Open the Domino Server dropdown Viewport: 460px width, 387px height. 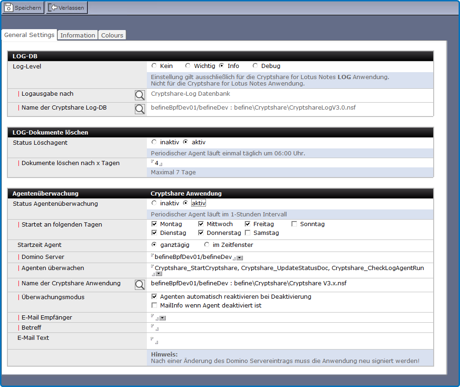(240, 258)
